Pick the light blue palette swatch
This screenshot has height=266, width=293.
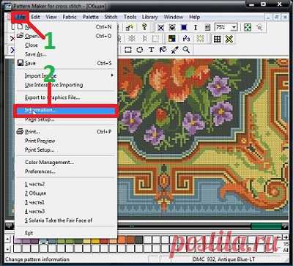(x=43, y=242)
